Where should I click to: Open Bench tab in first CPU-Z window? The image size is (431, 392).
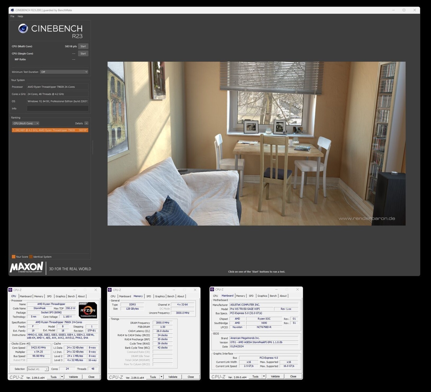[x=71, y=296]
